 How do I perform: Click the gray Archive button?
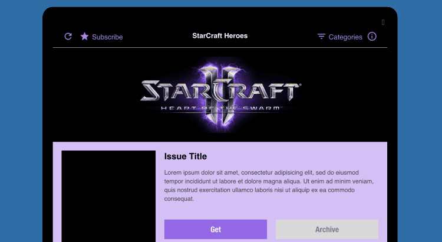click(327, 229)
